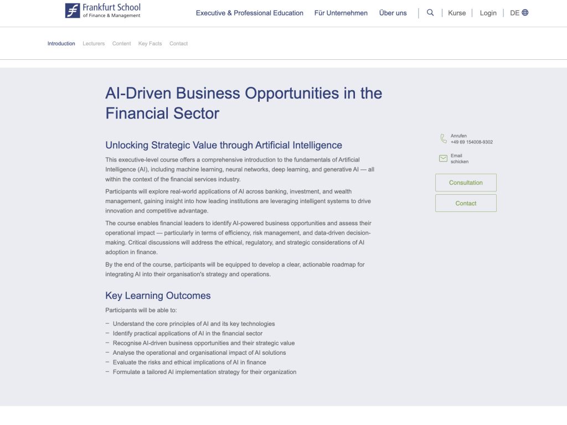567x425 pixels.
Task: Select the Introduction tab
Action: pos(61,43)
